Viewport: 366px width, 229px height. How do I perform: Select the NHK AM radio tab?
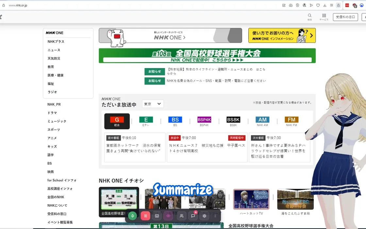pyautogui.click(x=262, y=121)
